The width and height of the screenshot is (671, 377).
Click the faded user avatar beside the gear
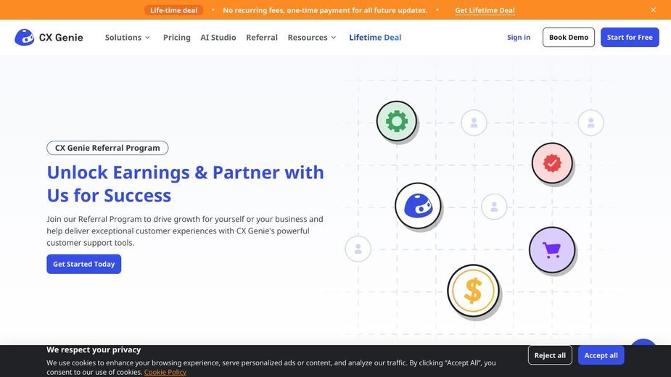pyautogui.click(x=474, y=123)
